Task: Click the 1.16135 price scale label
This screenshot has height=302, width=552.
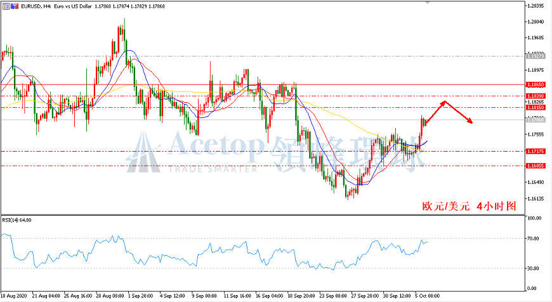Action: [x=536, y=199]
